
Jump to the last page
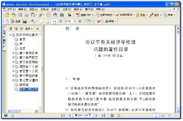pos(103,116)
